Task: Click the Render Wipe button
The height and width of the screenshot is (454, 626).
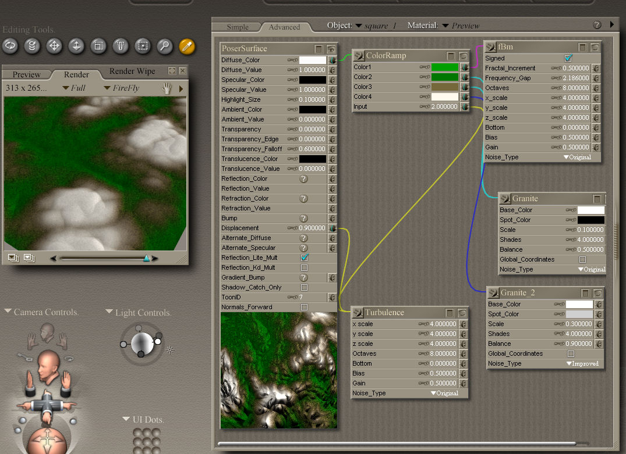Action: click(132, 72)
